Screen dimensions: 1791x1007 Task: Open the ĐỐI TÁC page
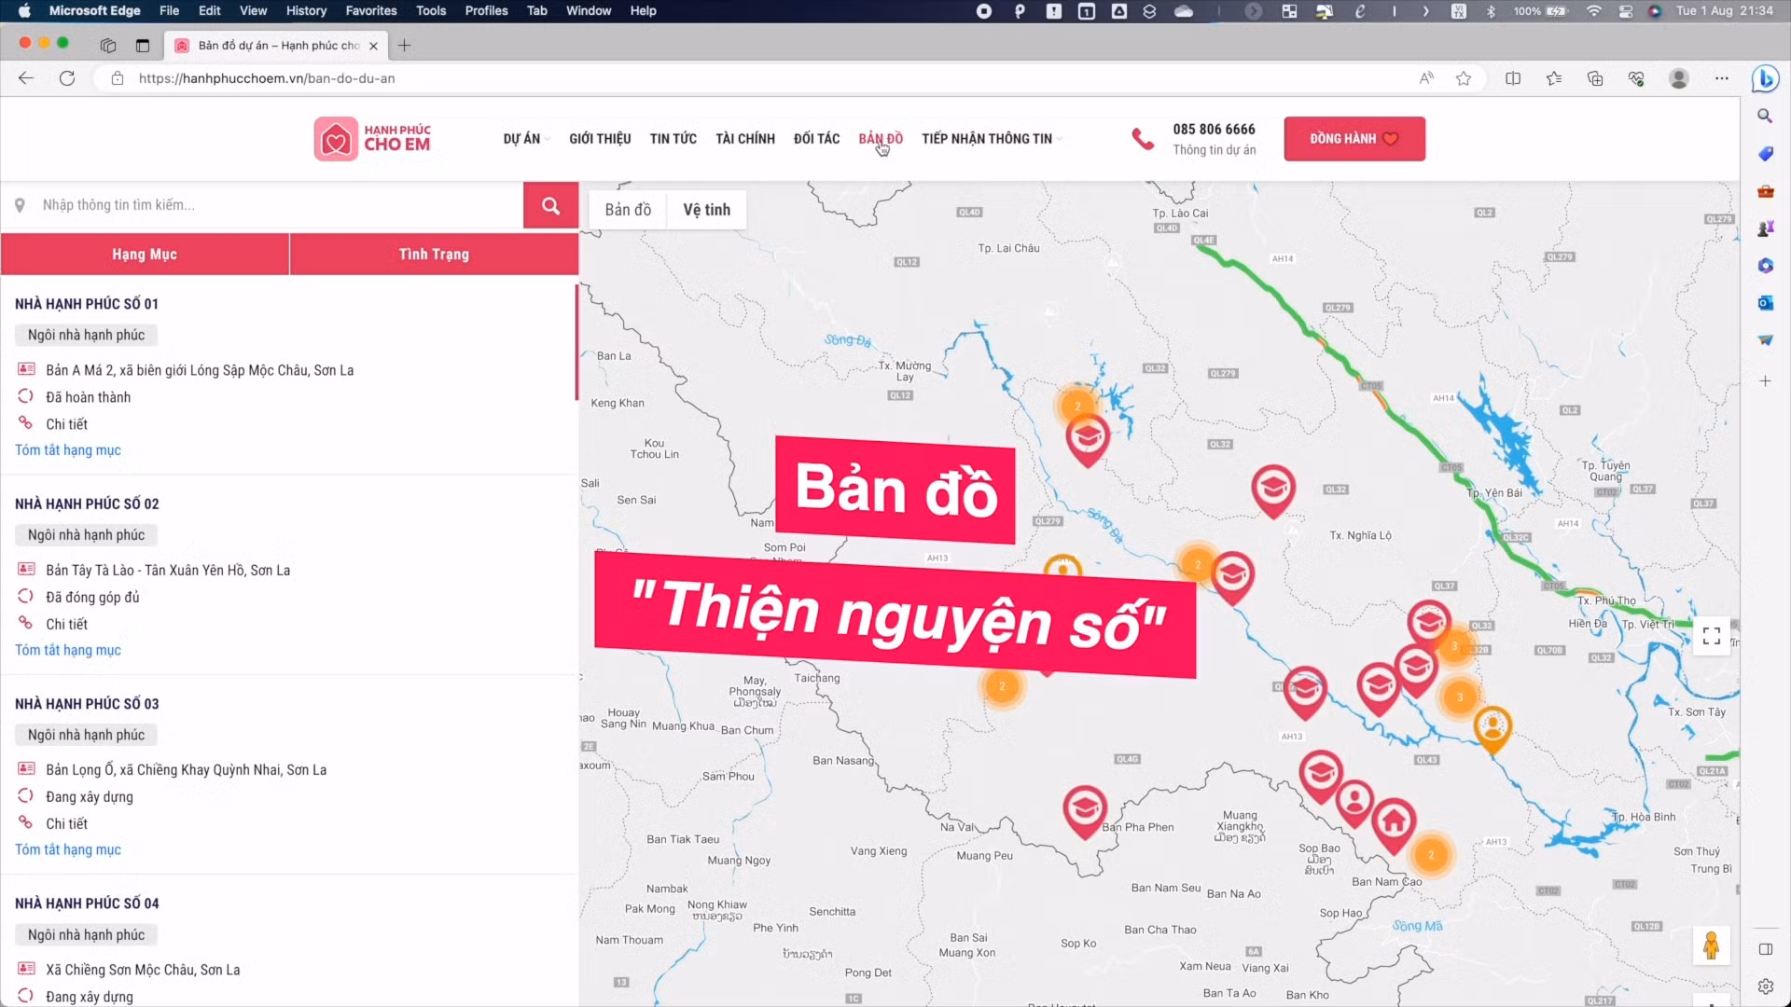pyautogui.click(x=816, y=139)
